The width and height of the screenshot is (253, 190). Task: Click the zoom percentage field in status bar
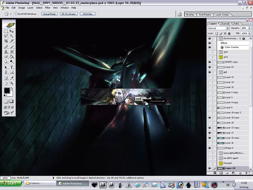pos(5,178)
